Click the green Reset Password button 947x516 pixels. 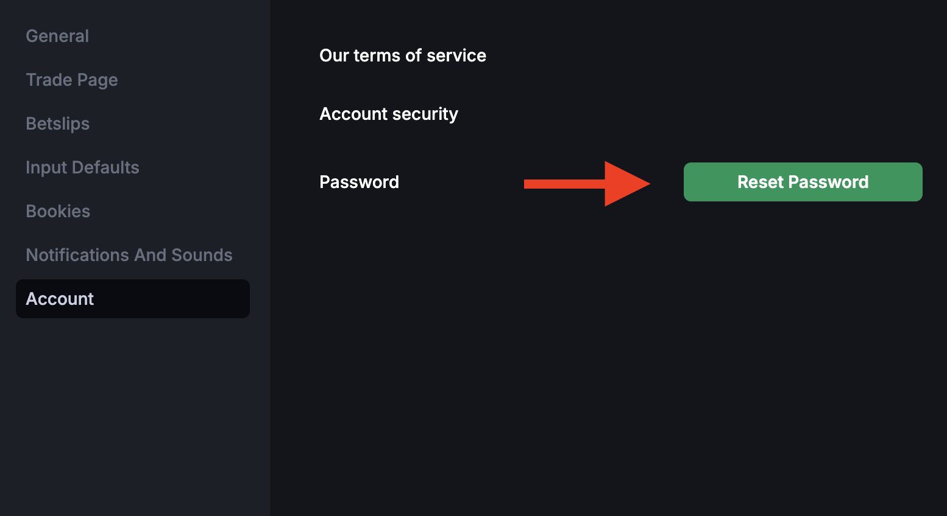803,182
